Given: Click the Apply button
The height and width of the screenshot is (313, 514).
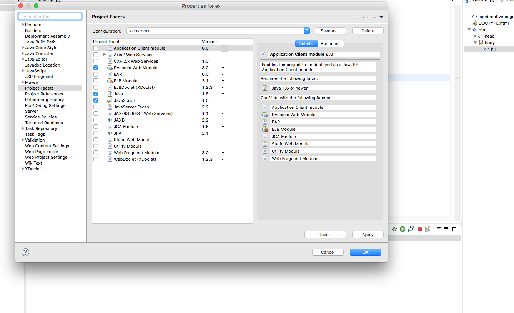Looking at the screenshot, I should (x=368, y=235).
